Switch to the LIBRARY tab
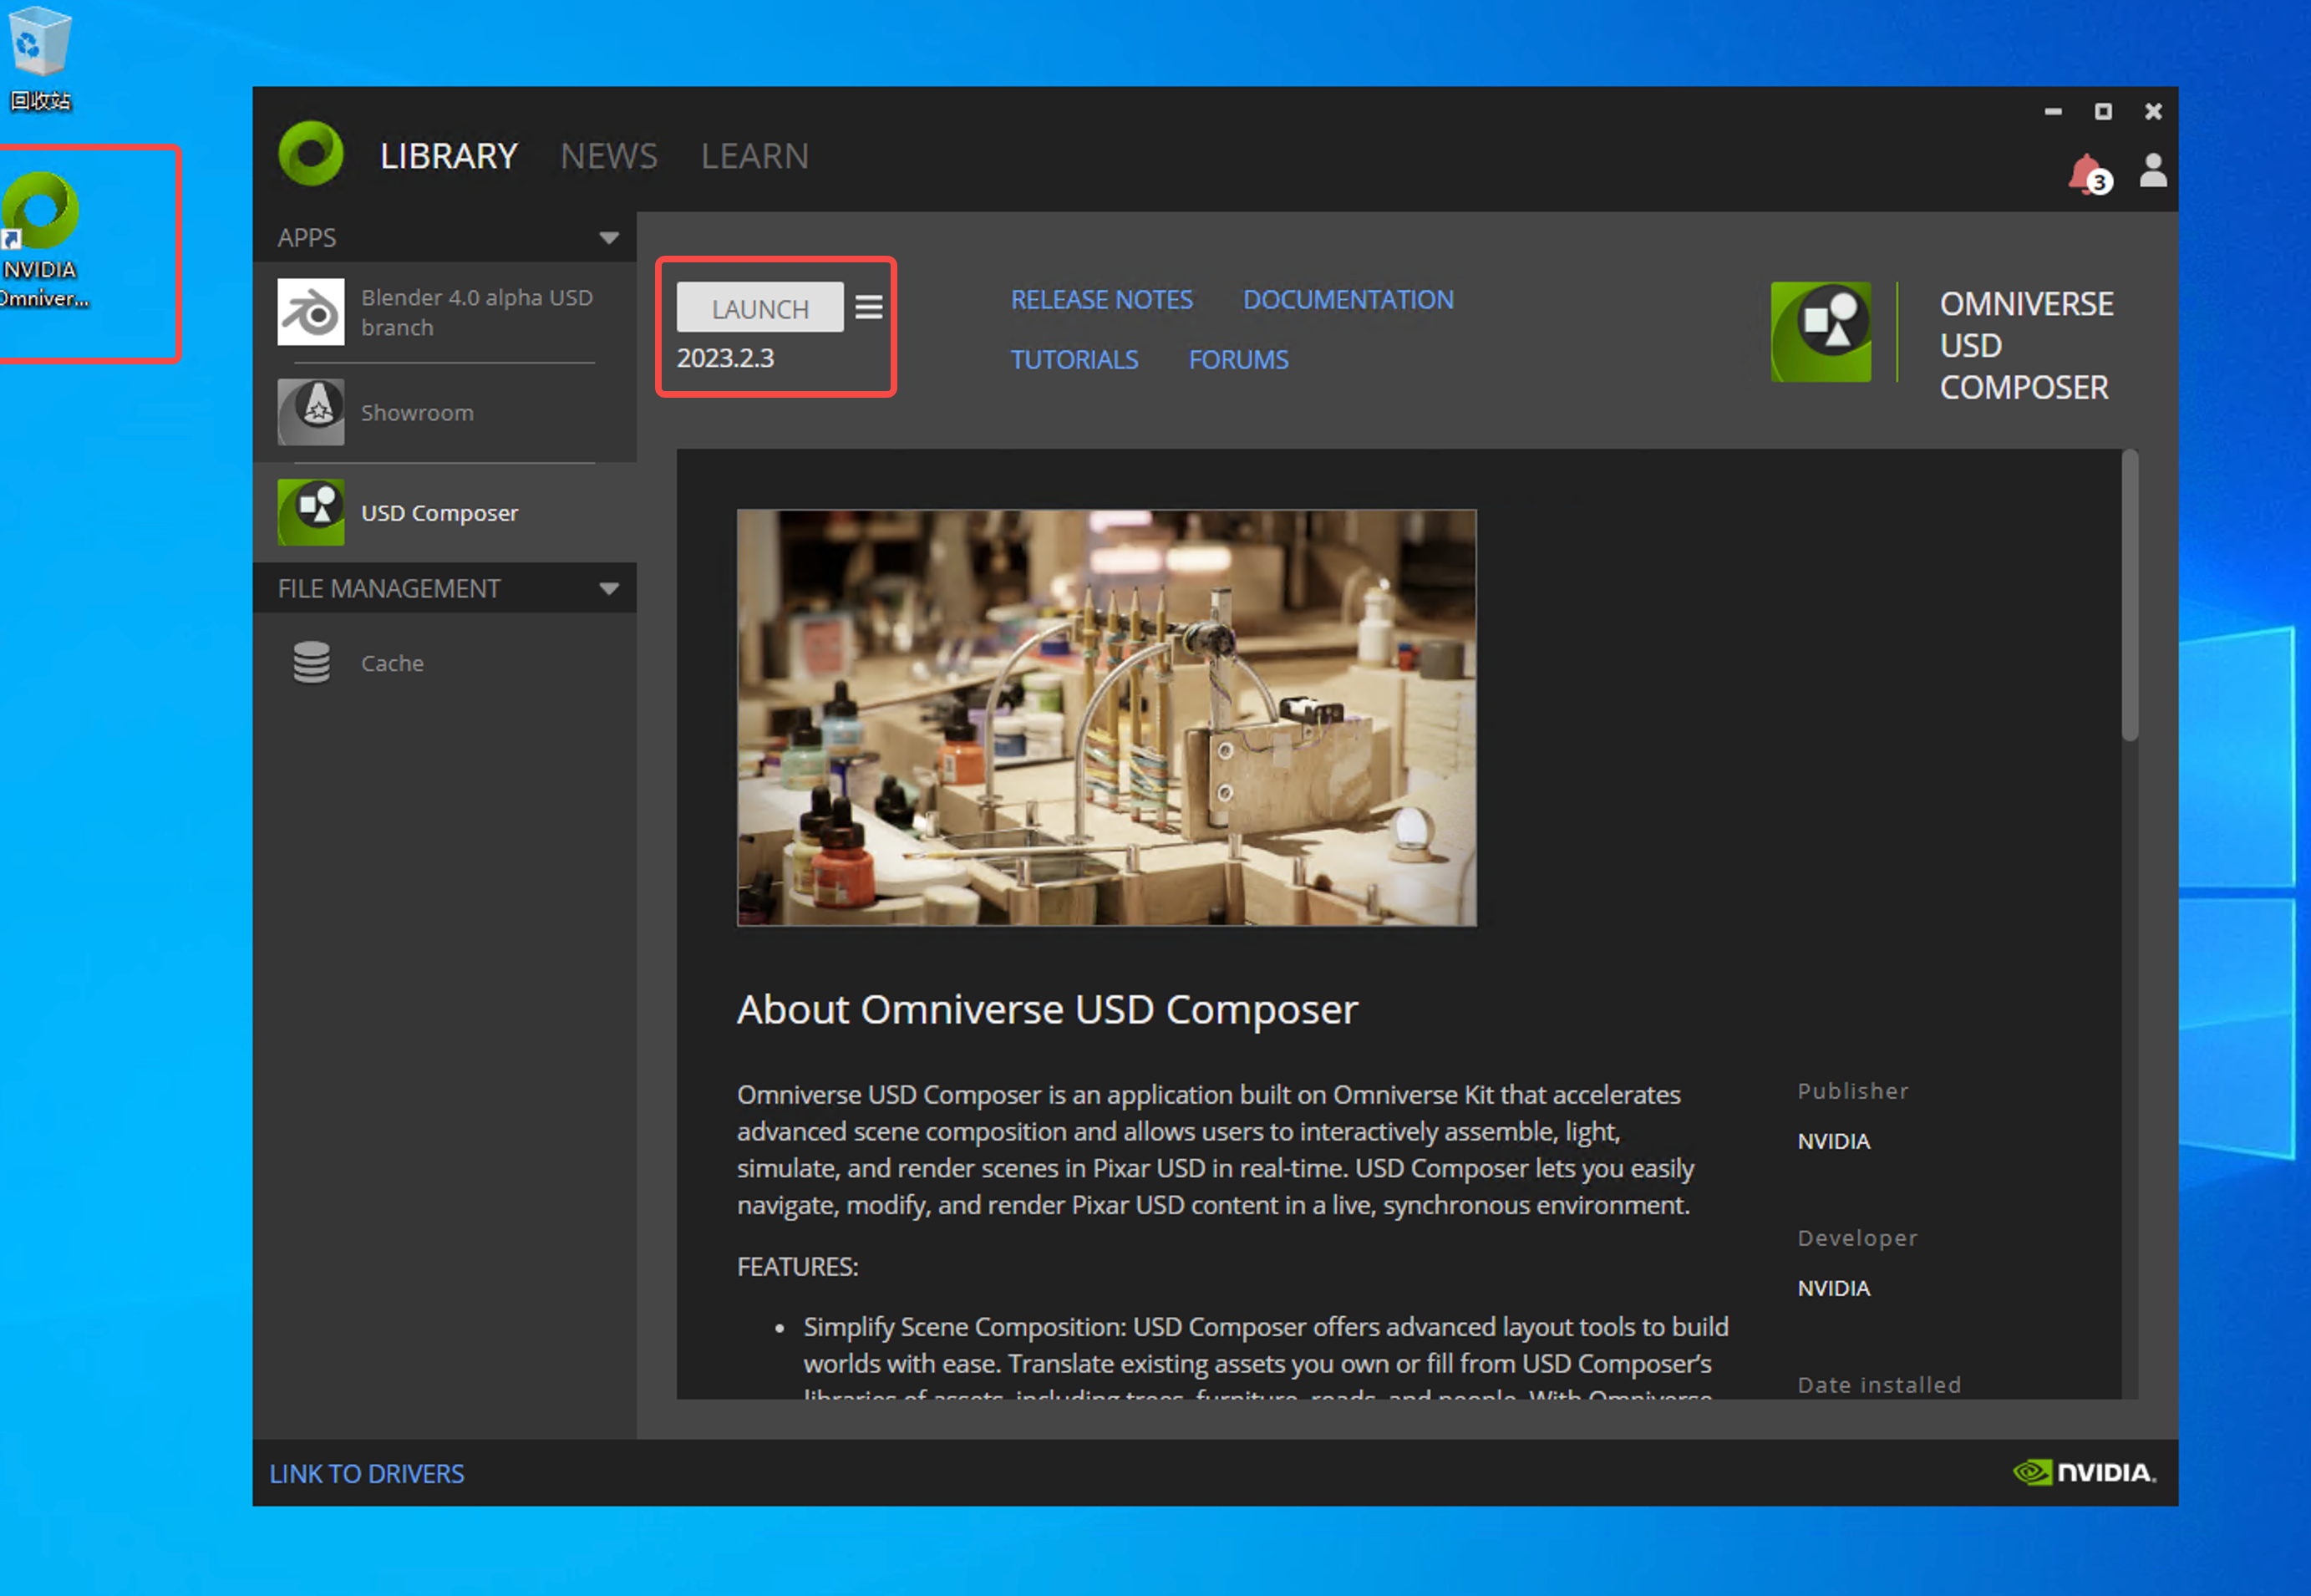This screenshot has width=2311, height=1596. click(449, 156)
